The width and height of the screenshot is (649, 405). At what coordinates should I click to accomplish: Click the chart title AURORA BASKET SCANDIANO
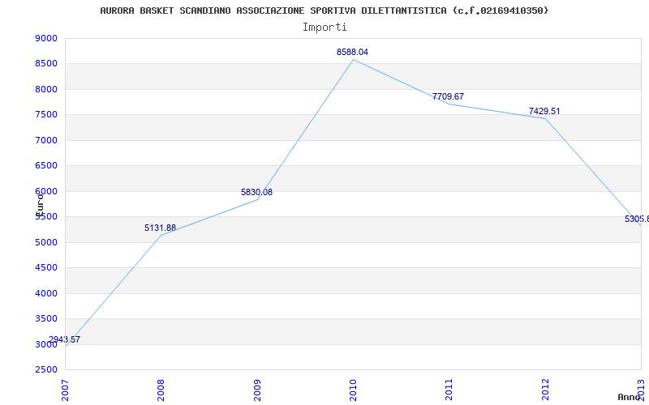324,11
